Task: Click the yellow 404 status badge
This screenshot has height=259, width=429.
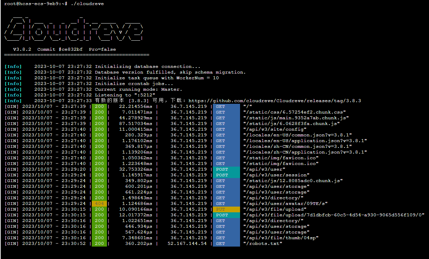Action: click(x=99, y=204)
